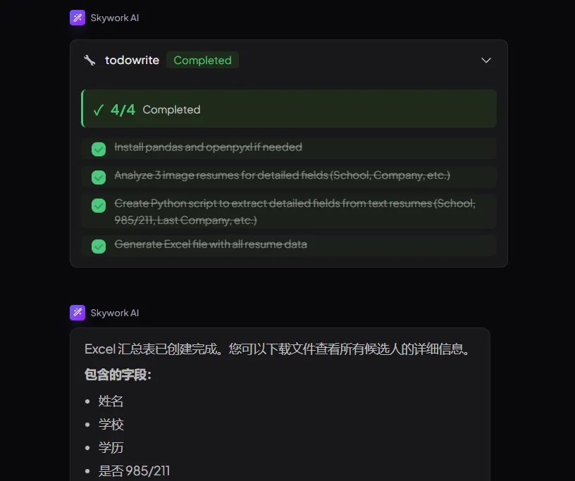The width and height of the screenshot is (575, 481).
Task: Click the green Completed status badge
Action: 202,61
